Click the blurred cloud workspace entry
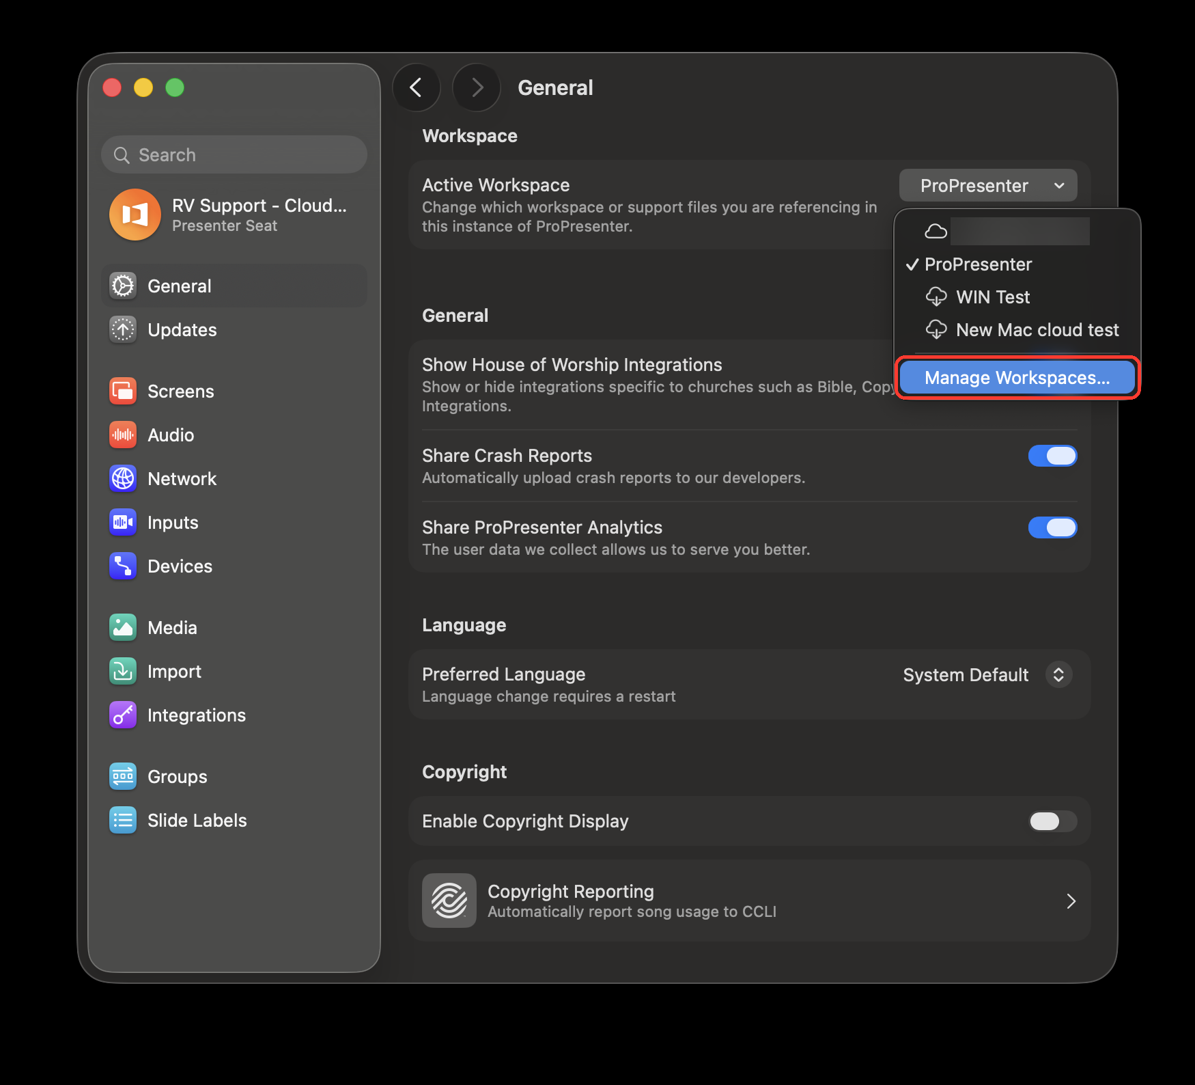Image resolution: width=1195 pixels, height=1085 pixels. pyautogui.click(x=1017, y=232)
